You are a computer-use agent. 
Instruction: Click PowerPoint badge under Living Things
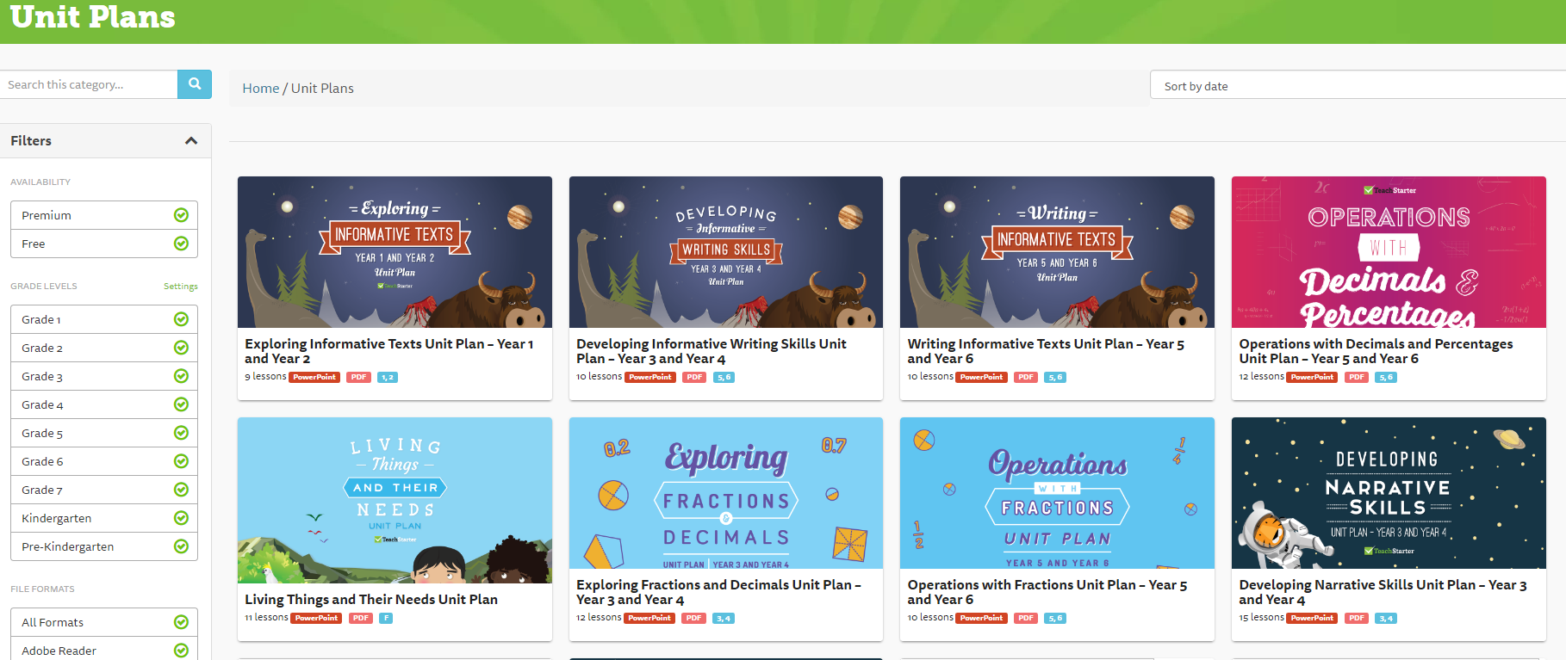pos(317,618)
